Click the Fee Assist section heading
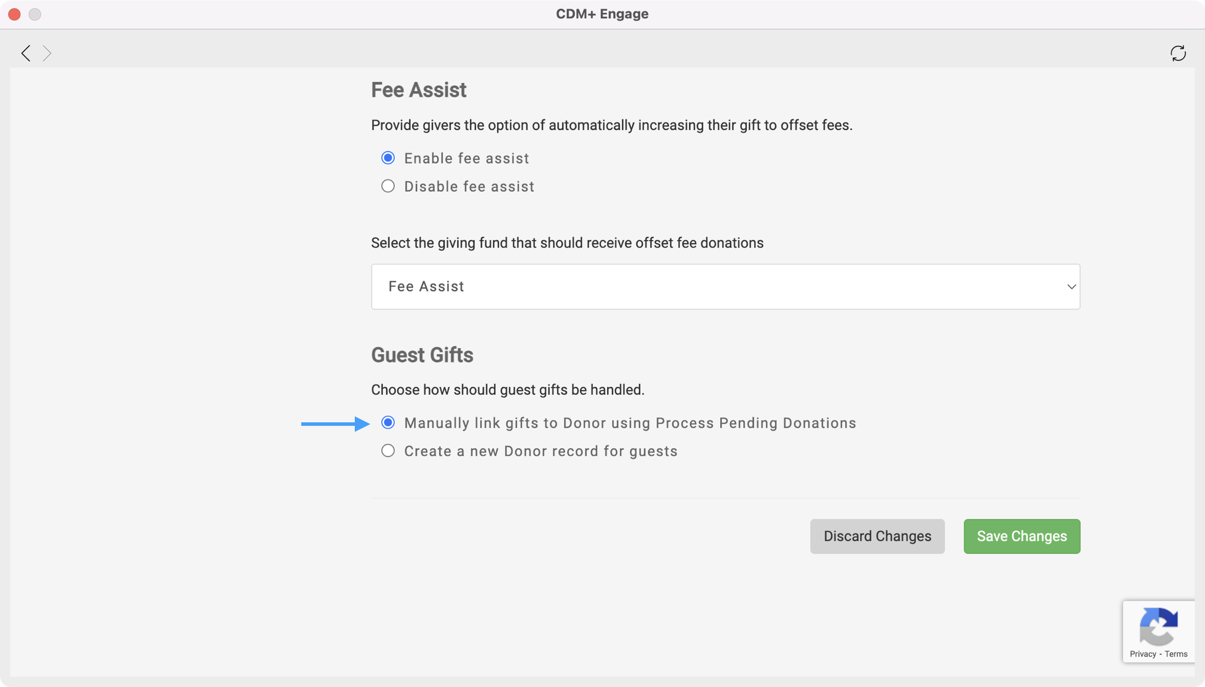 418,90
